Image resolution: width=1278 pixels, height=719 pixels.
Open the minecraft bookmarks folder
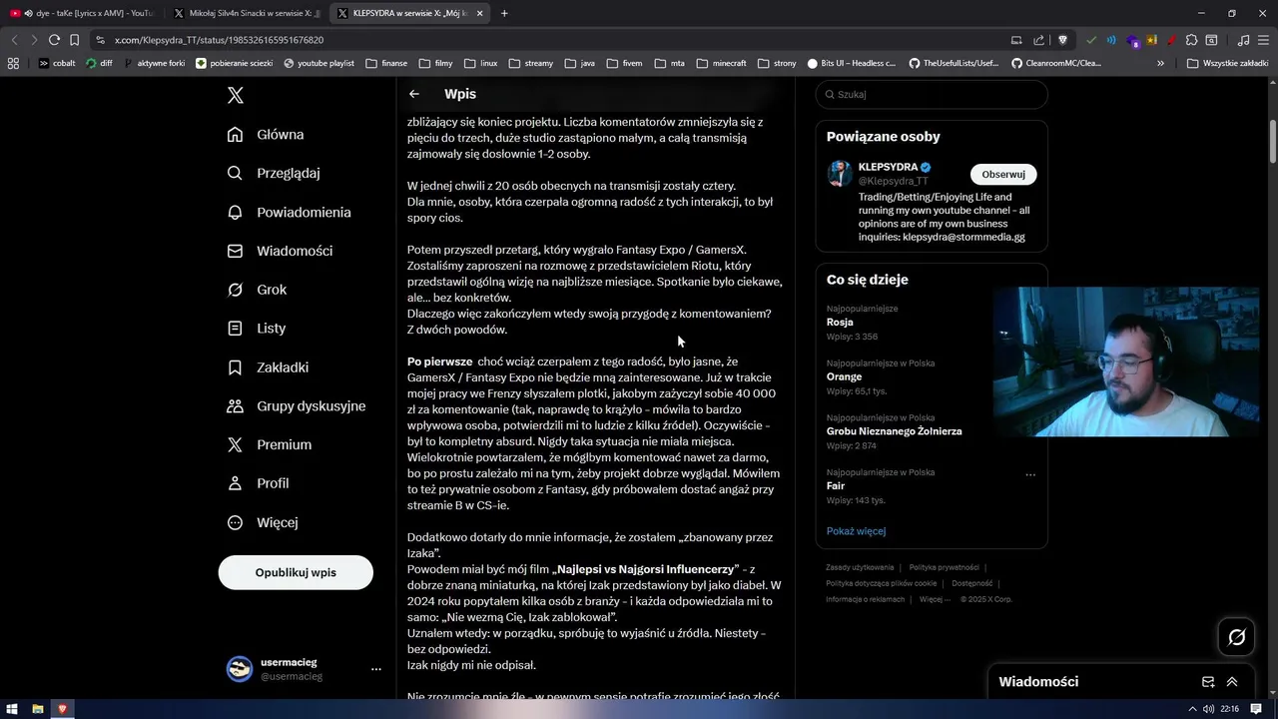[721, 63]
